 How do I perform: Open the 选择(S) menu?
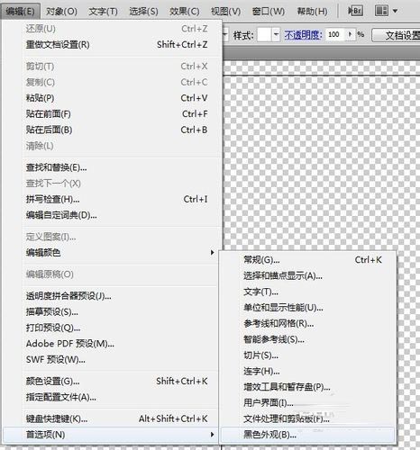click(143, 12)
